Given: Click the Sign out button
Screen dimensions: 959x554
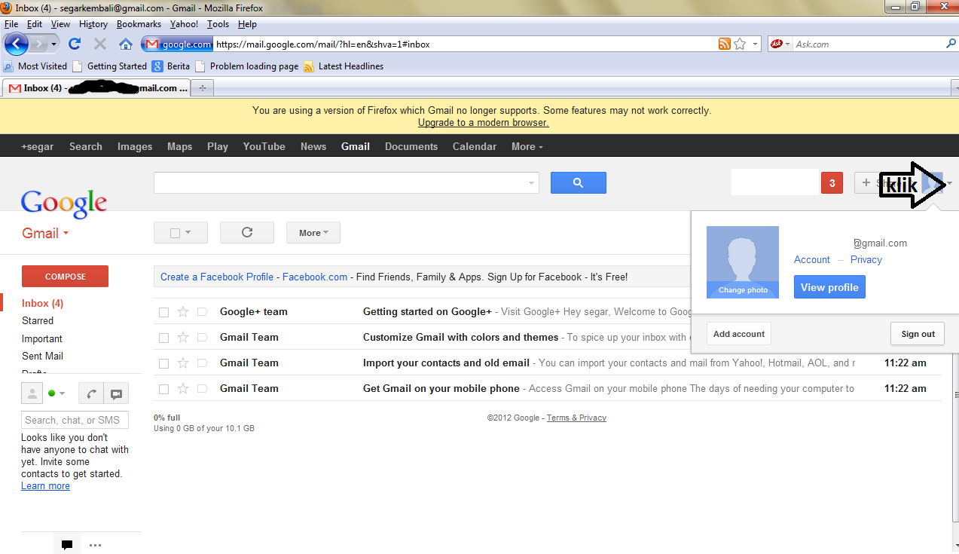Looking at the screenshot, I should (x=918, y=334).
